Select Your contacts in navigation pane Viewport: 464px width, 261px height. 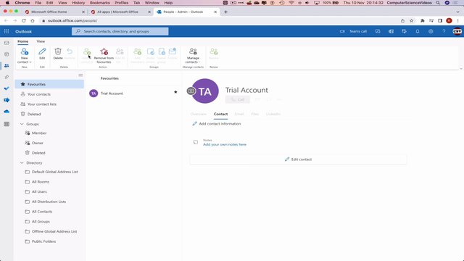point(49,94)
